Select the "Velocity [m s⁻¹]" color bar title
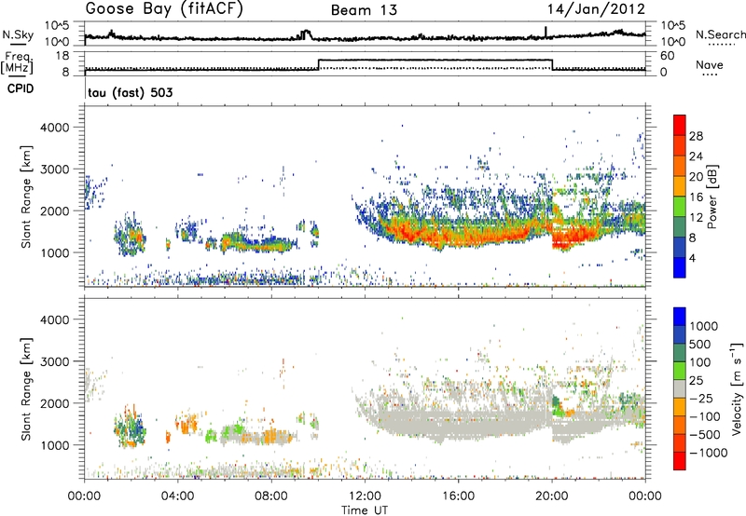746x516 pixels. (737, 388)
